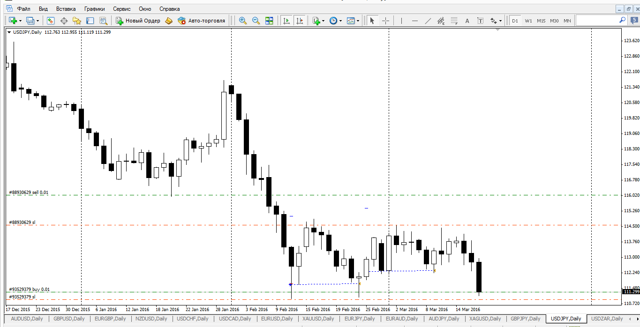
Task: Open the Справка menu
Action: pyautogui.click(x=169, y=9)
